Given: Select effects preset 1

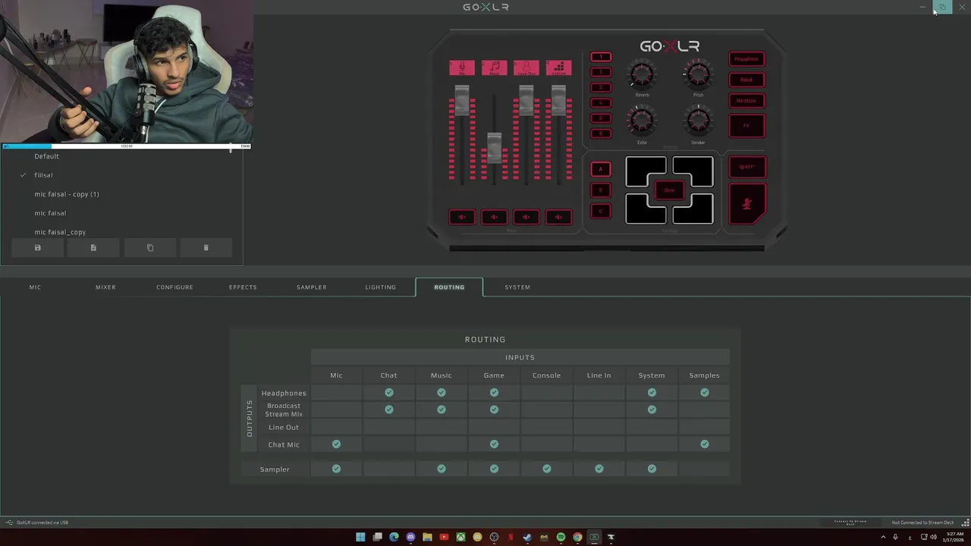Looking at the screenshot, I should [601, 57].
